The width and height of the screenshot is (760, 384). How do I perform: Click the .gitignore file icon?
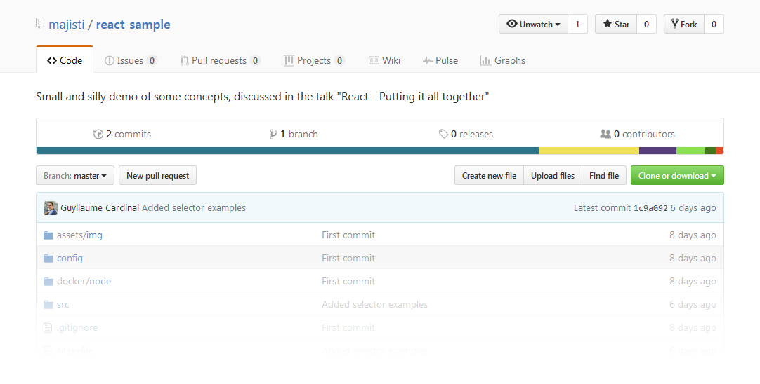point(48,328)
